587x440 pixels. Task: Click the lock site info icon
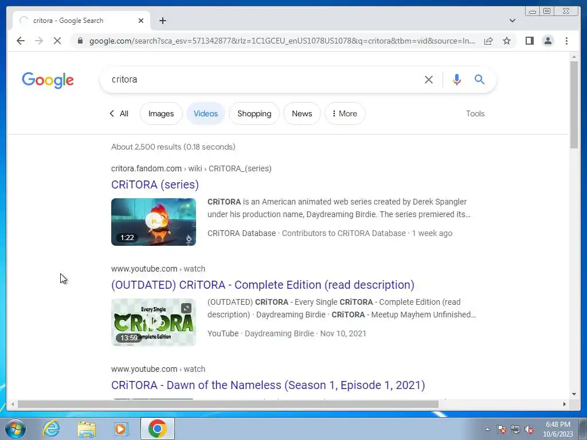pyautogui.click(x=80, y=41)
